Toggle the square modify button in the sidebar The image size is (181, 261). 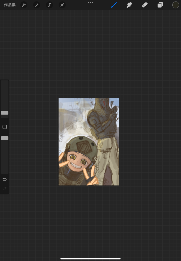tap(5, 127)
